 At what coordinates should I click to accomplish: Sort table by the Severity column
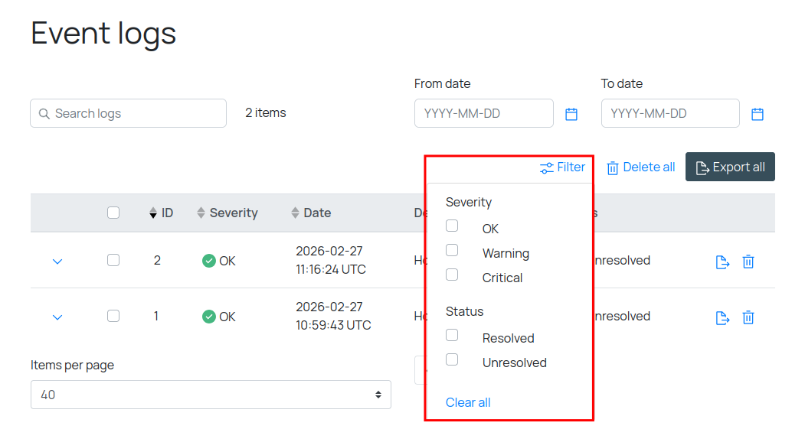coord(227,213)
